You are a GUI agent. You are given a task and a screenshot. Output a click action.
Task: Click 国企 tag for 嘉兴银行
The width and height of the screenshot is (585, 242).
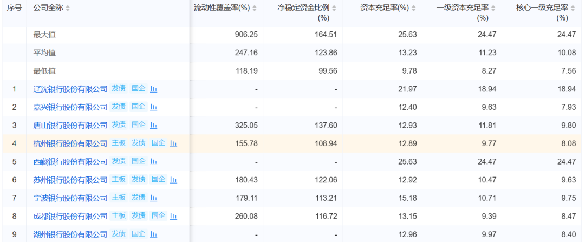(139, 107)
